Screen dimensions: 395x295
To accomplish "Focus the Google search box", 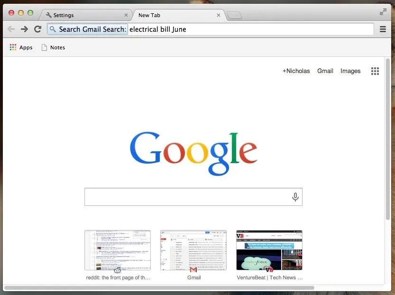I will 193,197.
